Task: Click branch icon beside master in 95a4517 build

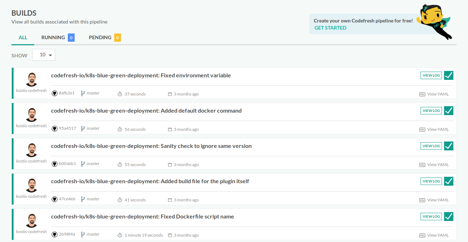Action: pos(83,129)
